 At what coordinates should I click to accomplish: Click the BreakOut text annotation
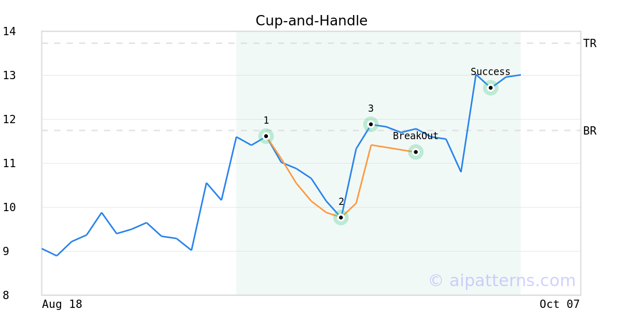click(415, 136)
